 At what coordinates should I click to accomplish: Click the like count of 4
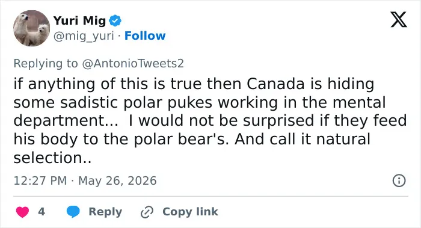(x=41, y=212)
